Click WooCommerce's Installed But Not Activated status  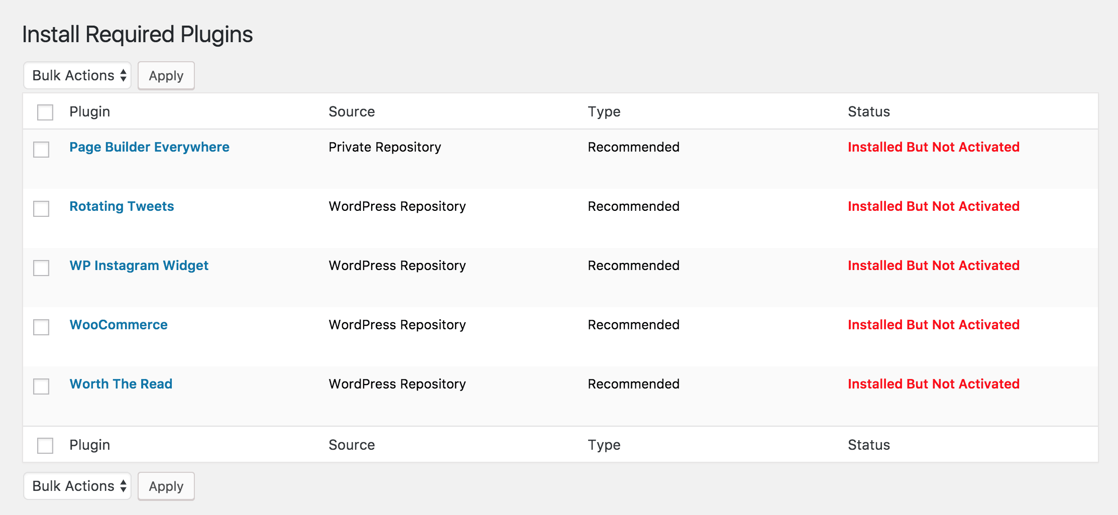point(934,325)
